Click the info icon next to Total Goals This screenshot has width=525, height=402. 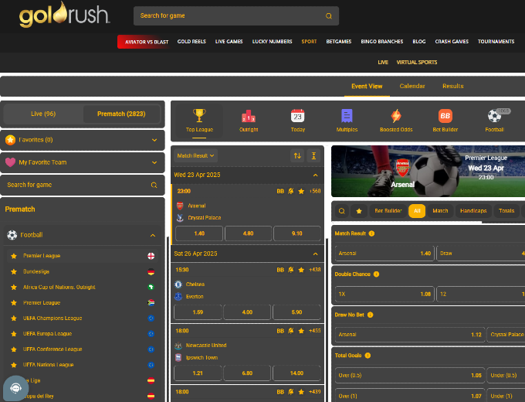(x=367, y=356)
